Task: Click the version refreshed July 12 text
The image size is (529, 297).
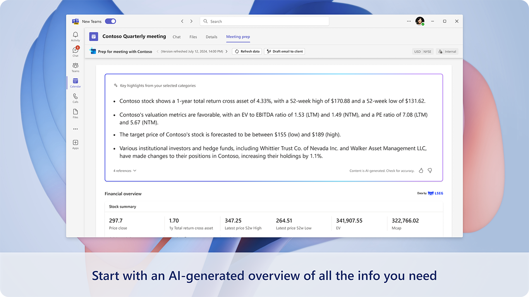Action: coord(192,51)
